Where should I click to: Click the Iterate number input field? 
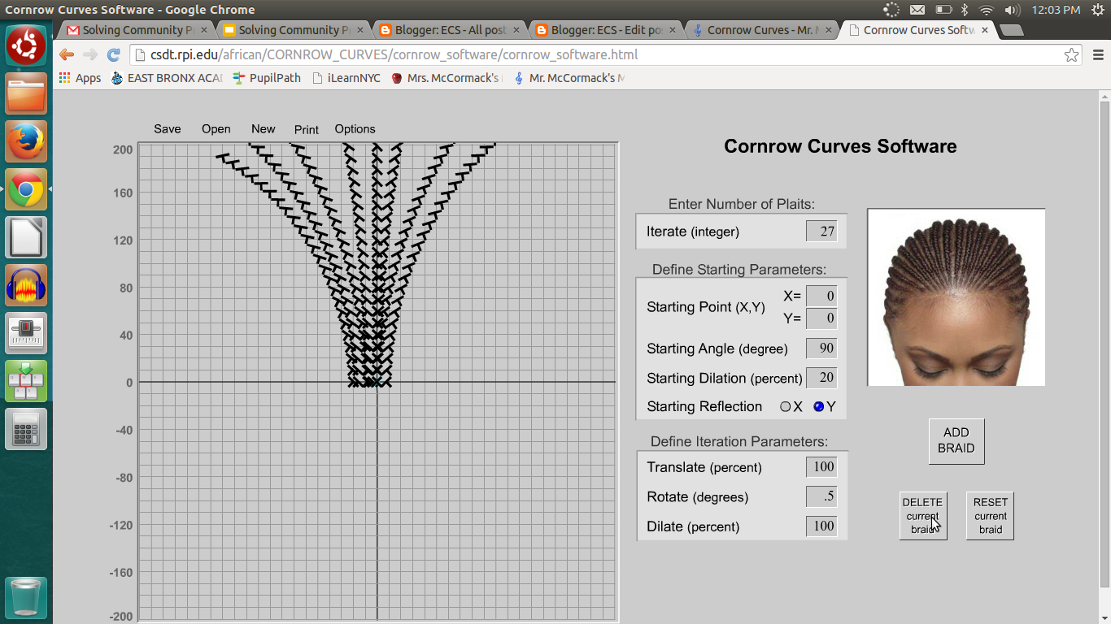[821, 231]
